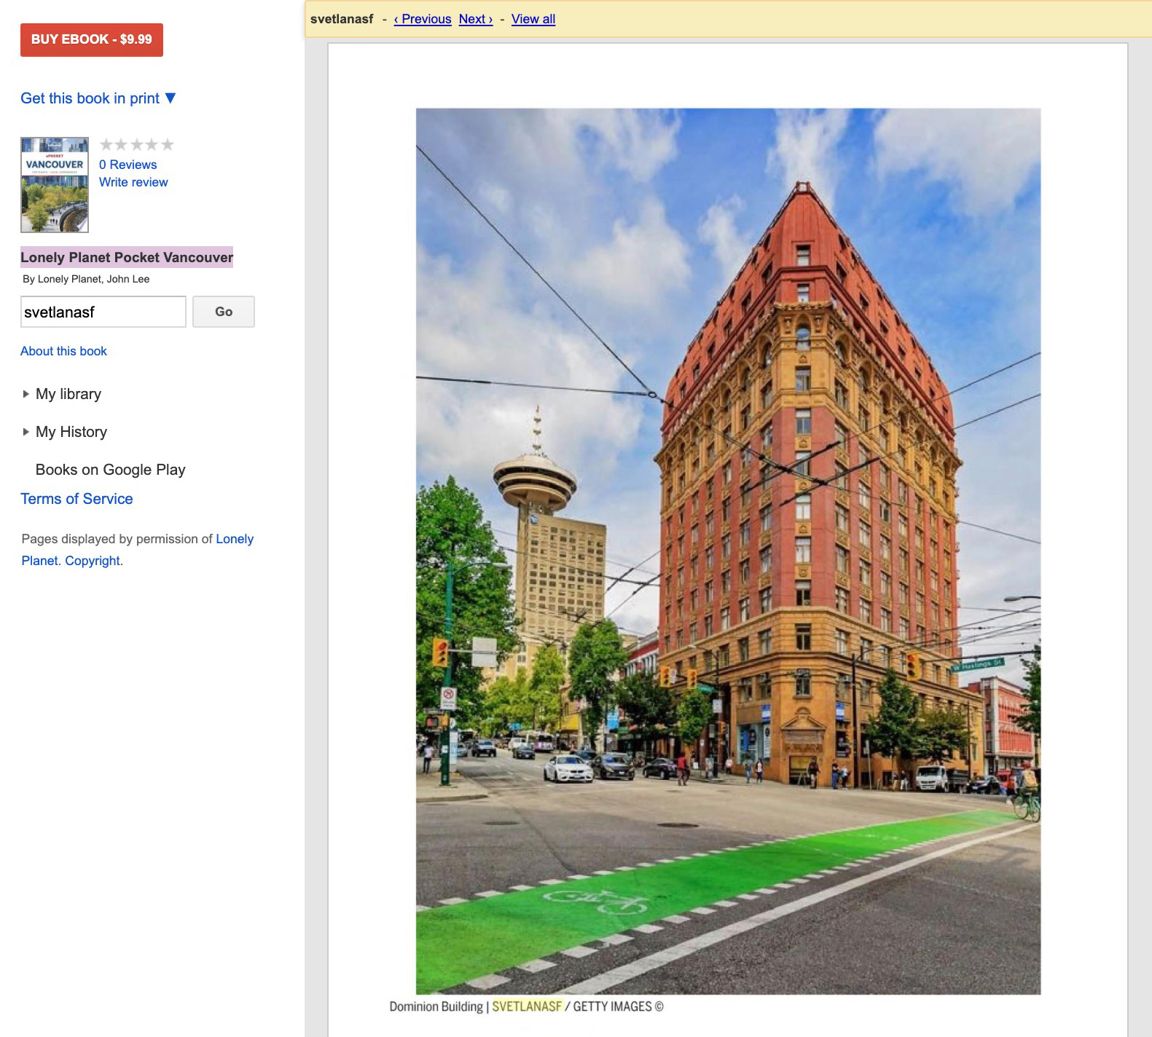Screen dimensions: 1152x1037
Task: Expand the My library section
Action: coord(62,394)
